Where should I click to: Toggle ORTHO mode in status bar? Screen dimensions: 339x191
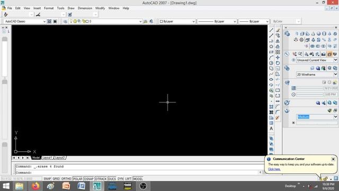point(66,179)
